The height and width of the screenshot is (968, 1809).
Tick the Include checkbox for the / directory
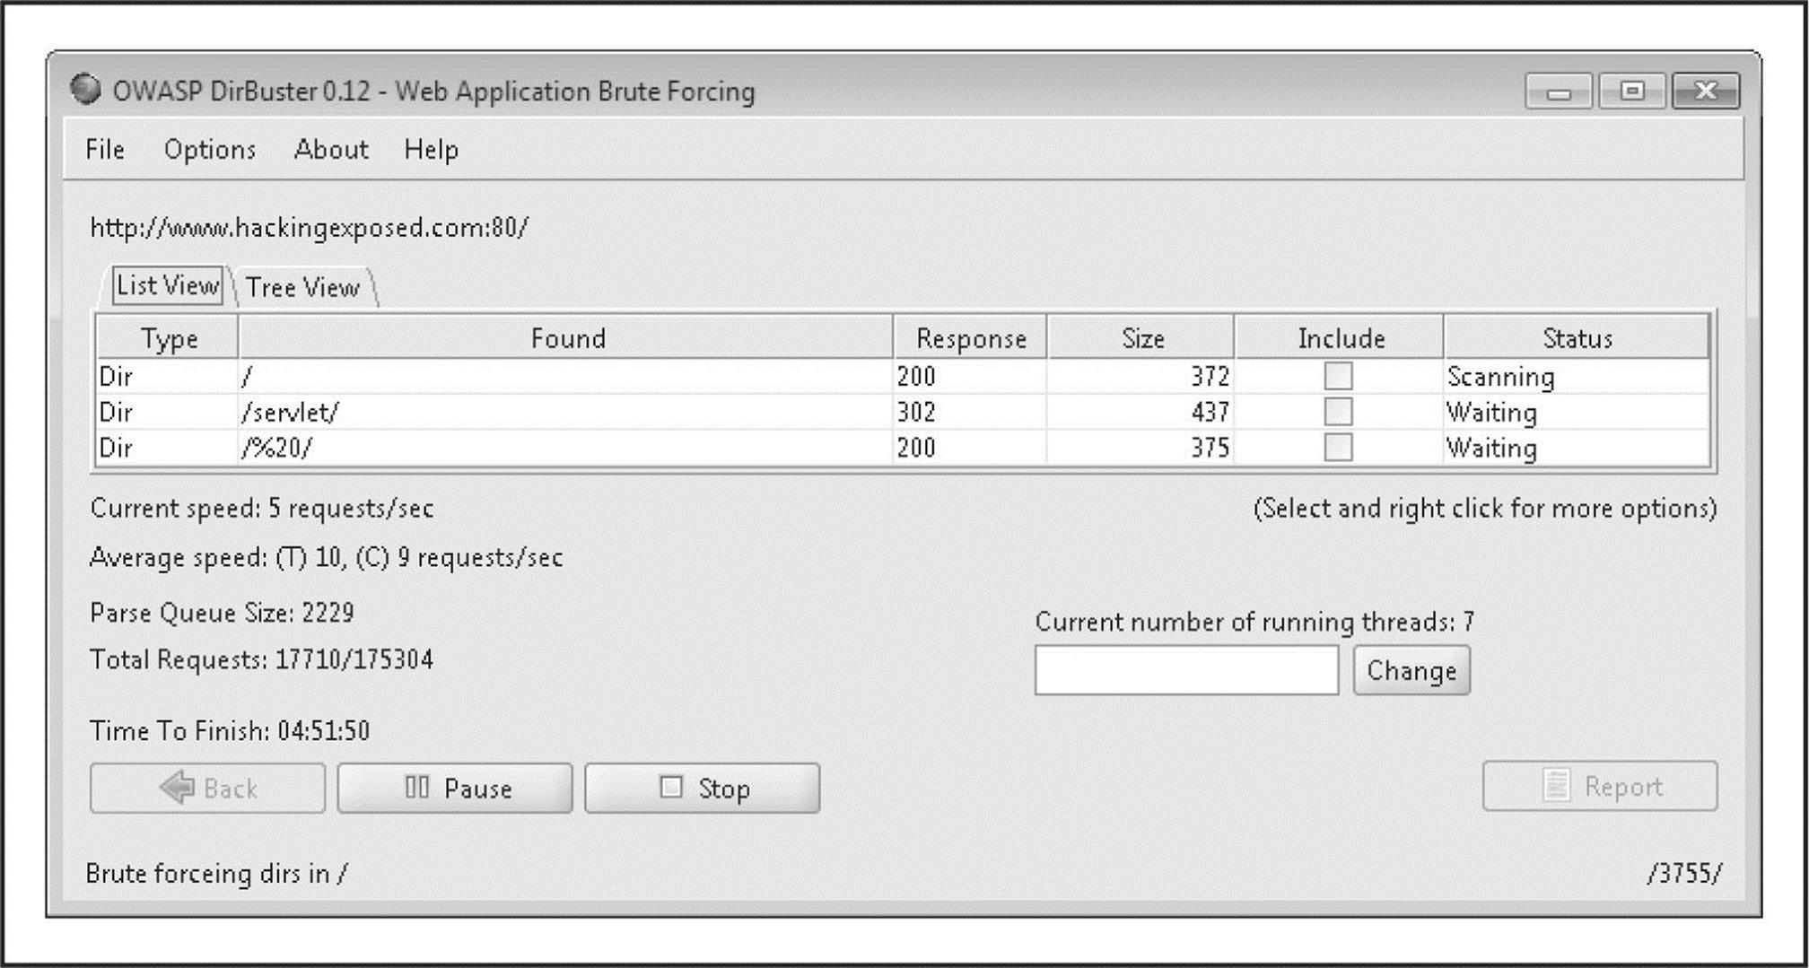point(1338,376)
